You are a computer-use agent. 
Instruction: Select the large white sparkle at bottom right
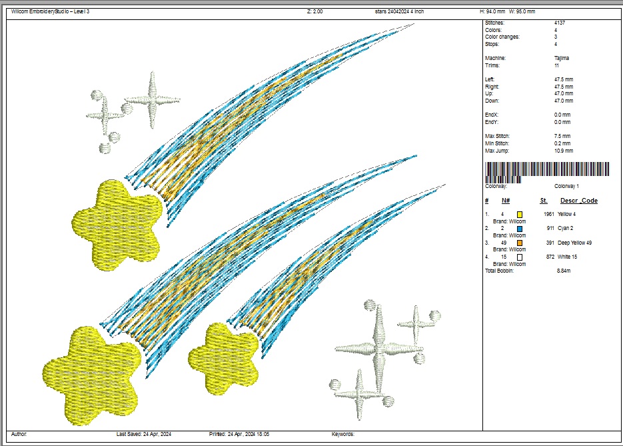[378, 348]
